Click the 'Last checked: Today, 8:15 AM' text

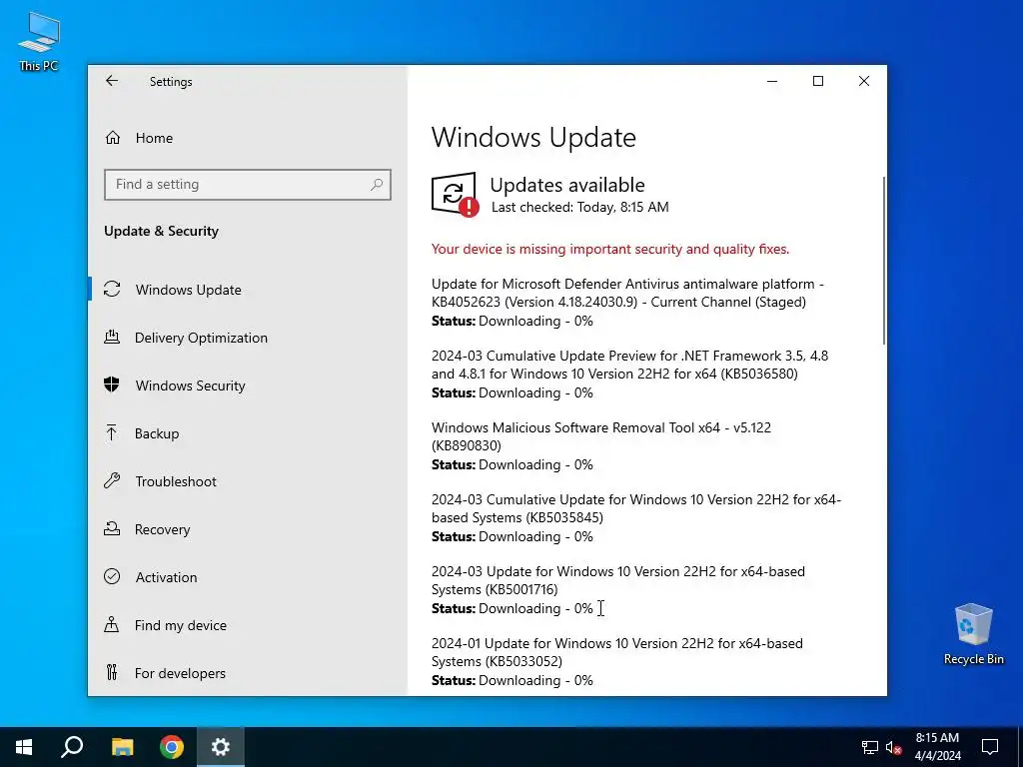click(580, 208)
